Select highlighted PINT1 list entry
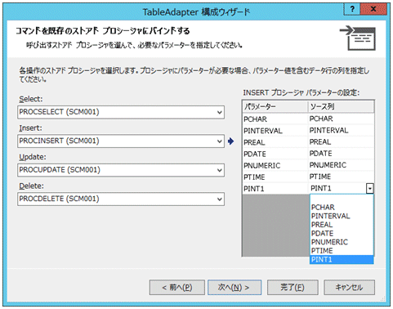The height and width of the screenshot is (309, 393). click(x=342, y=259)
